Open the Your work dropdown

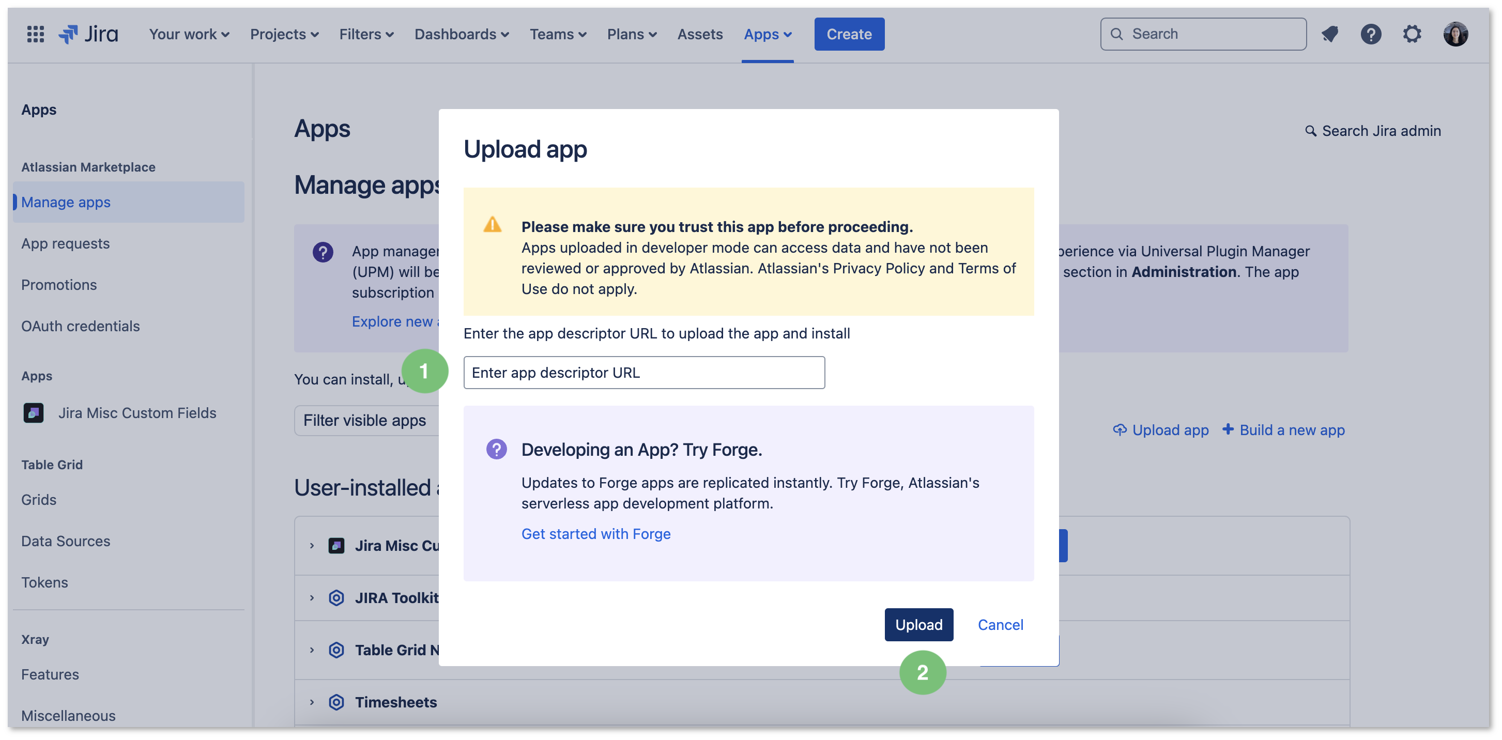click(x=189, y=34)
